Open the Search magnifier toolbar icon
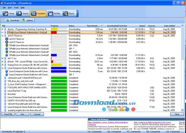 coord(19,14)
